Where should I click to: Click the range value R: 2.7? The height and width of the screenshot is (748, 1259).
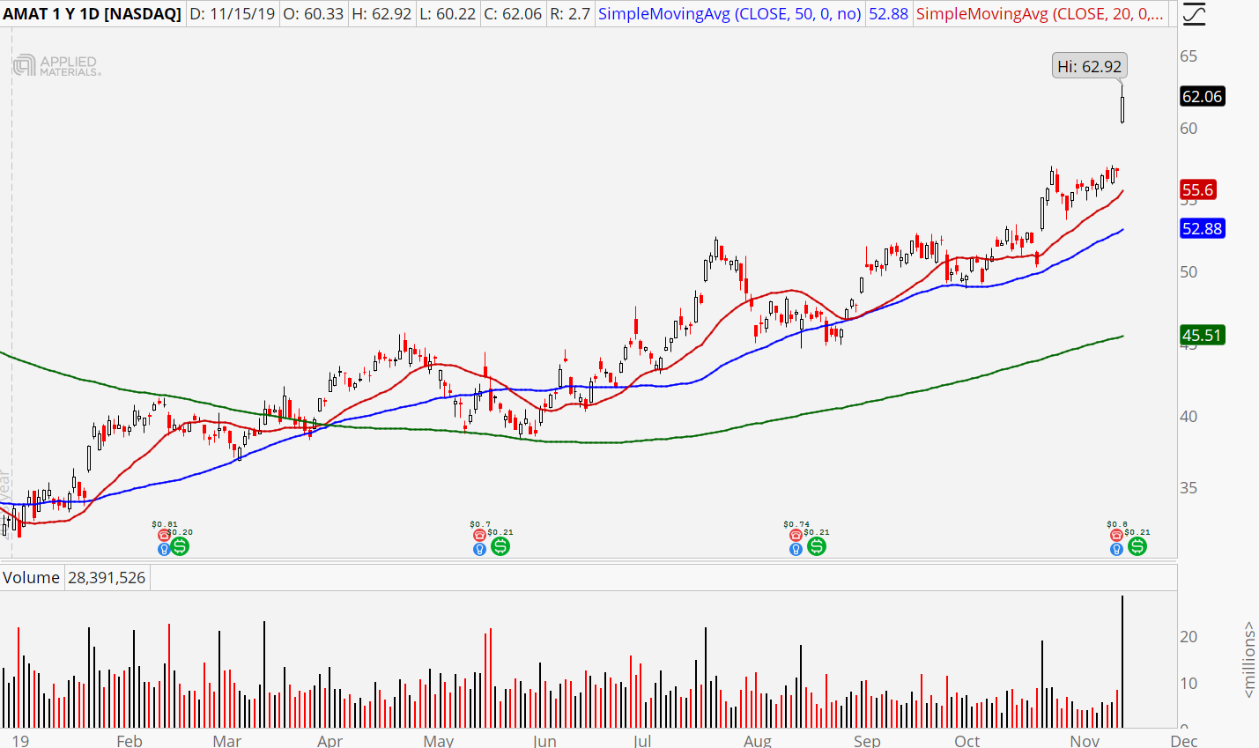571,14
